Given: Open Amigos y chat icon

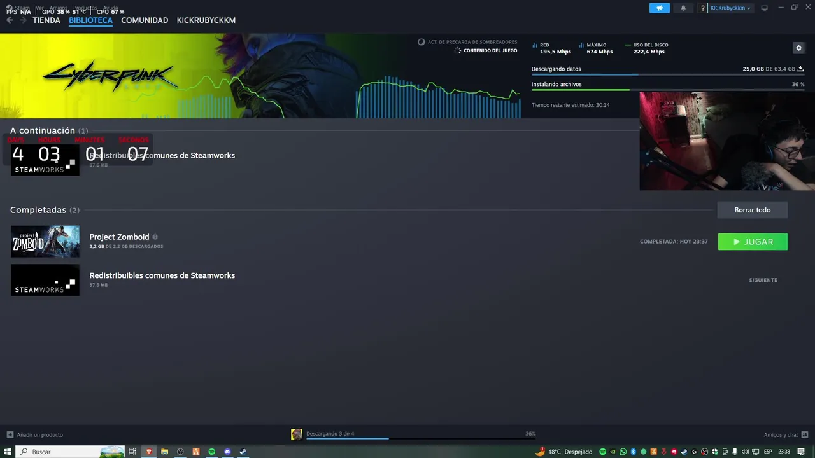Looking at the screenshot, I should pyautogui.click(x=805, y=434).
